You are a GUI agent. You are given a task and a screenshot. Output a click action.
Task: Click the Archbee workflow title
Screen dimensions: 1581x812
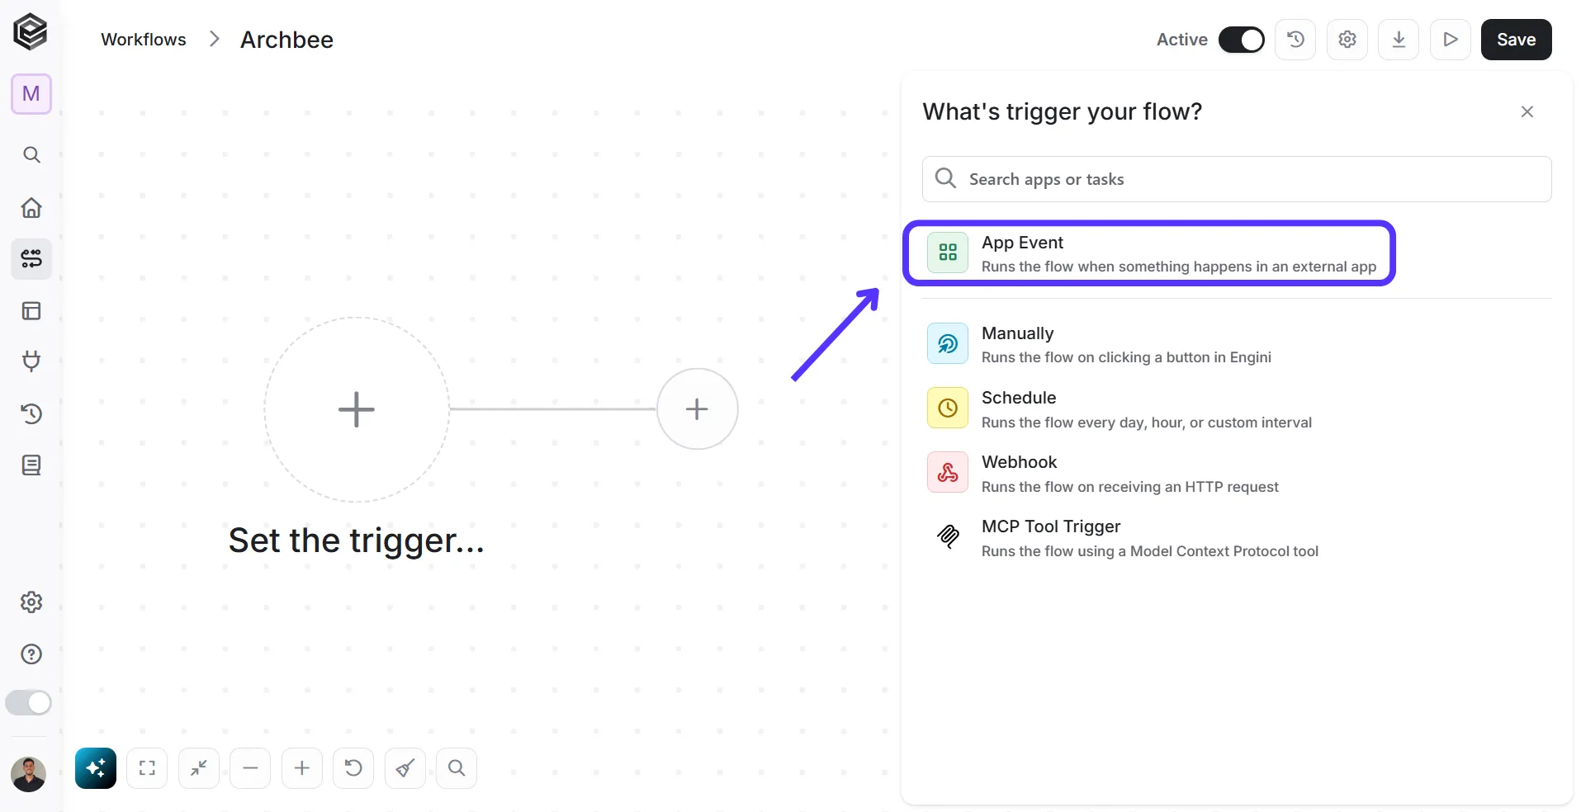[286, 40]
